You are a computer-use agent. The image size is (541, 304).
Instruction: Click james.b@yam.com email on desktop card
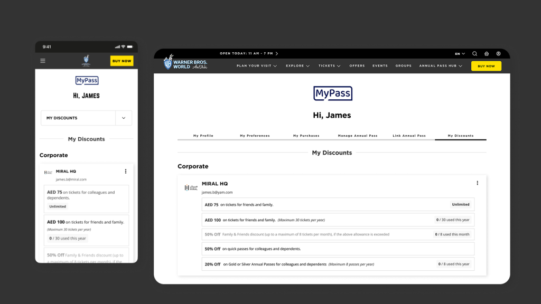pyautogui.click(x=217, y=192)
